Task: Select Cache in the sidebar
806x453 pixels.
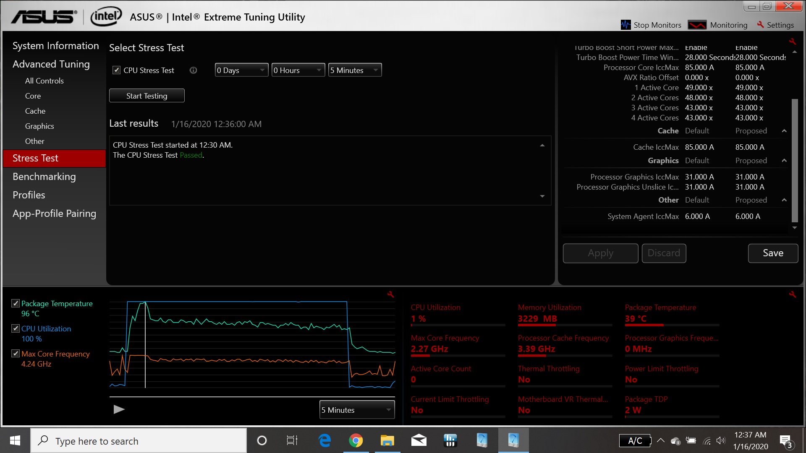Action: [35, 111]
